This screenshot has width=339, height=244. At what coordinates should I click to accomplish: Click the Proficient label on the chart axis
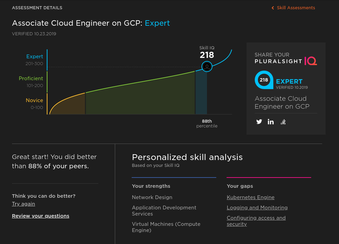coord(31,78)
